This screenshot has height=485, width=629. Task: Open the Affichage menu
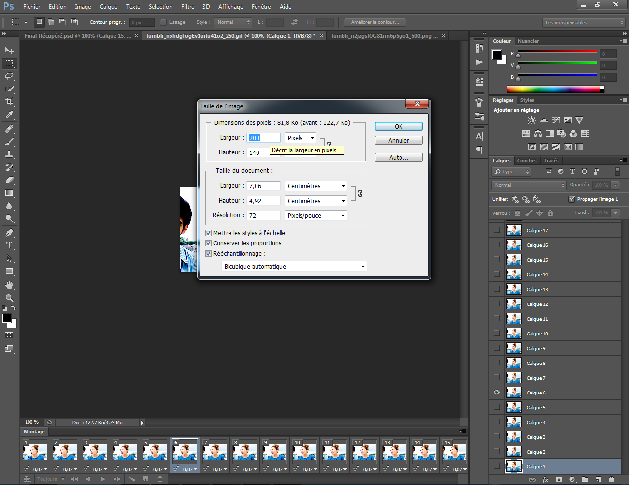[230, 7]
